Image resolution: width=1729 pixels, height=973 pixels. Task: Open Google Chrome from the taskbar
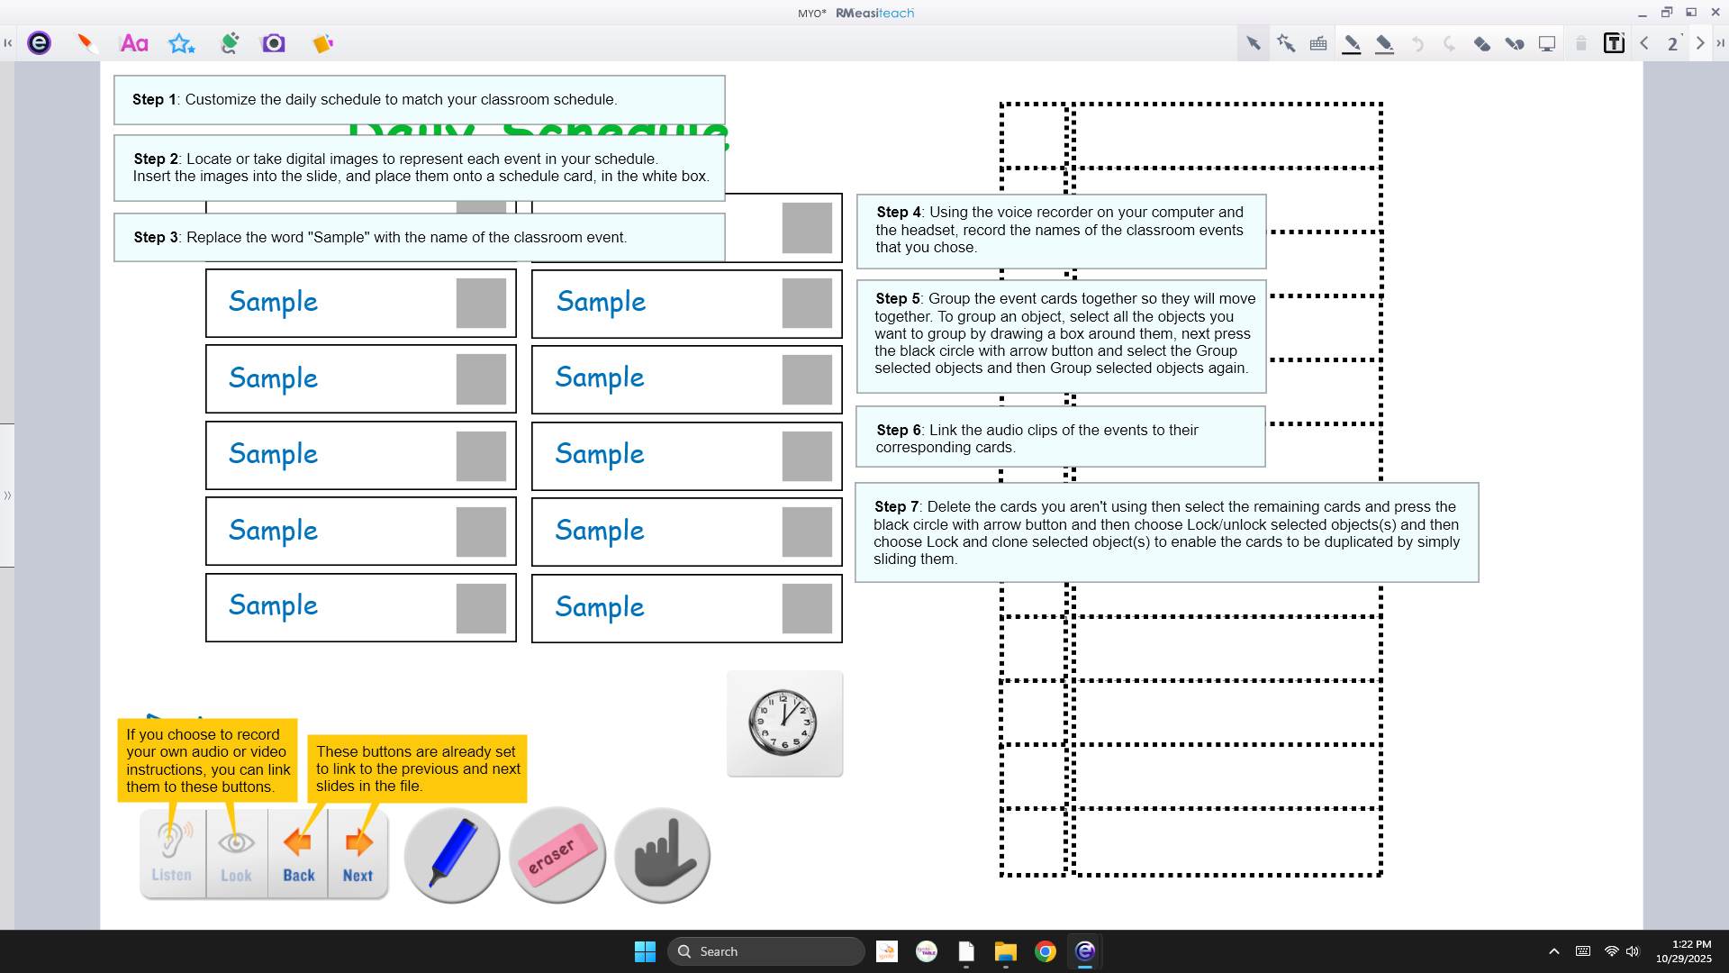pyautogui.click(x=1046, y=951)
